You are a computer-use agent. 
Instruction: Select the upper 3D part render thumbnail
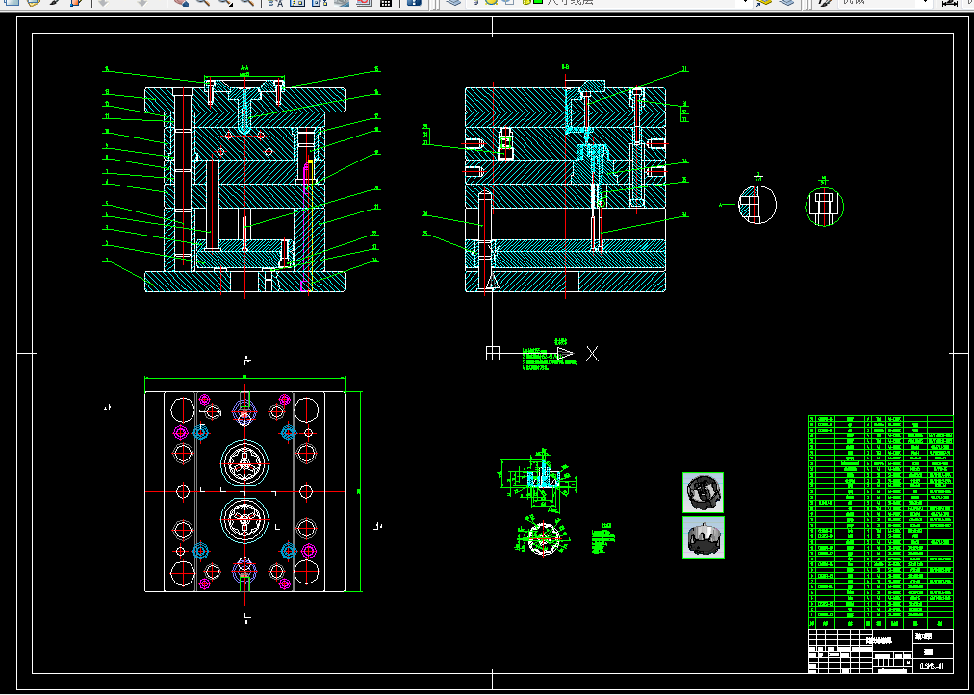tap(704, 493)
